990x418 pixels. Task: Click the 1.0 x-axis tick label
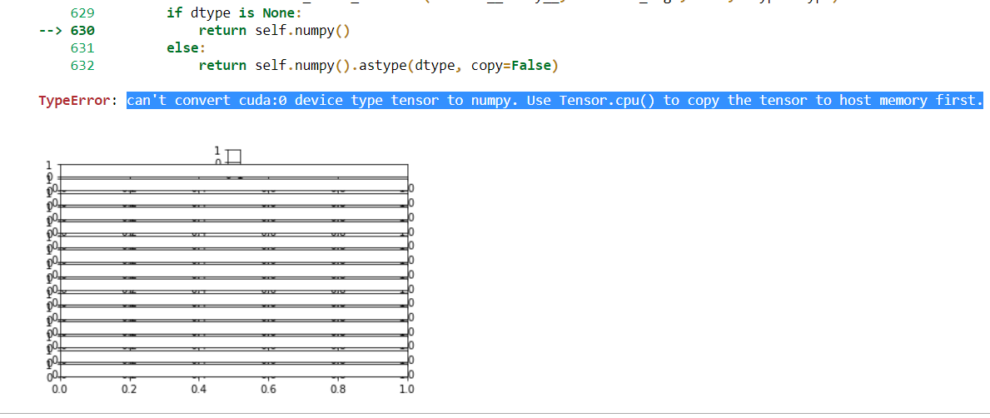point(407,389)
